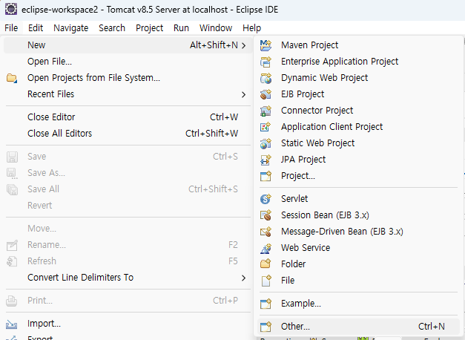The image size is (465, 340).
Task: Expand the Recent Files submenu arrow
Action: 243,94
